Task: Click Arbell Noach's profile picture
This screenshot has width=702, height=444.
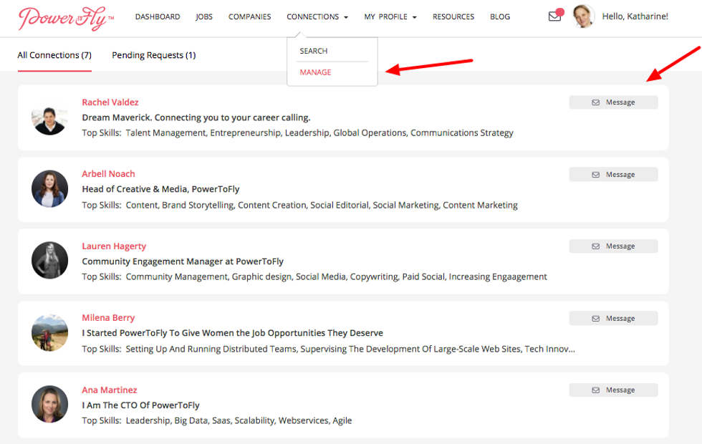Action: point(49,189)
